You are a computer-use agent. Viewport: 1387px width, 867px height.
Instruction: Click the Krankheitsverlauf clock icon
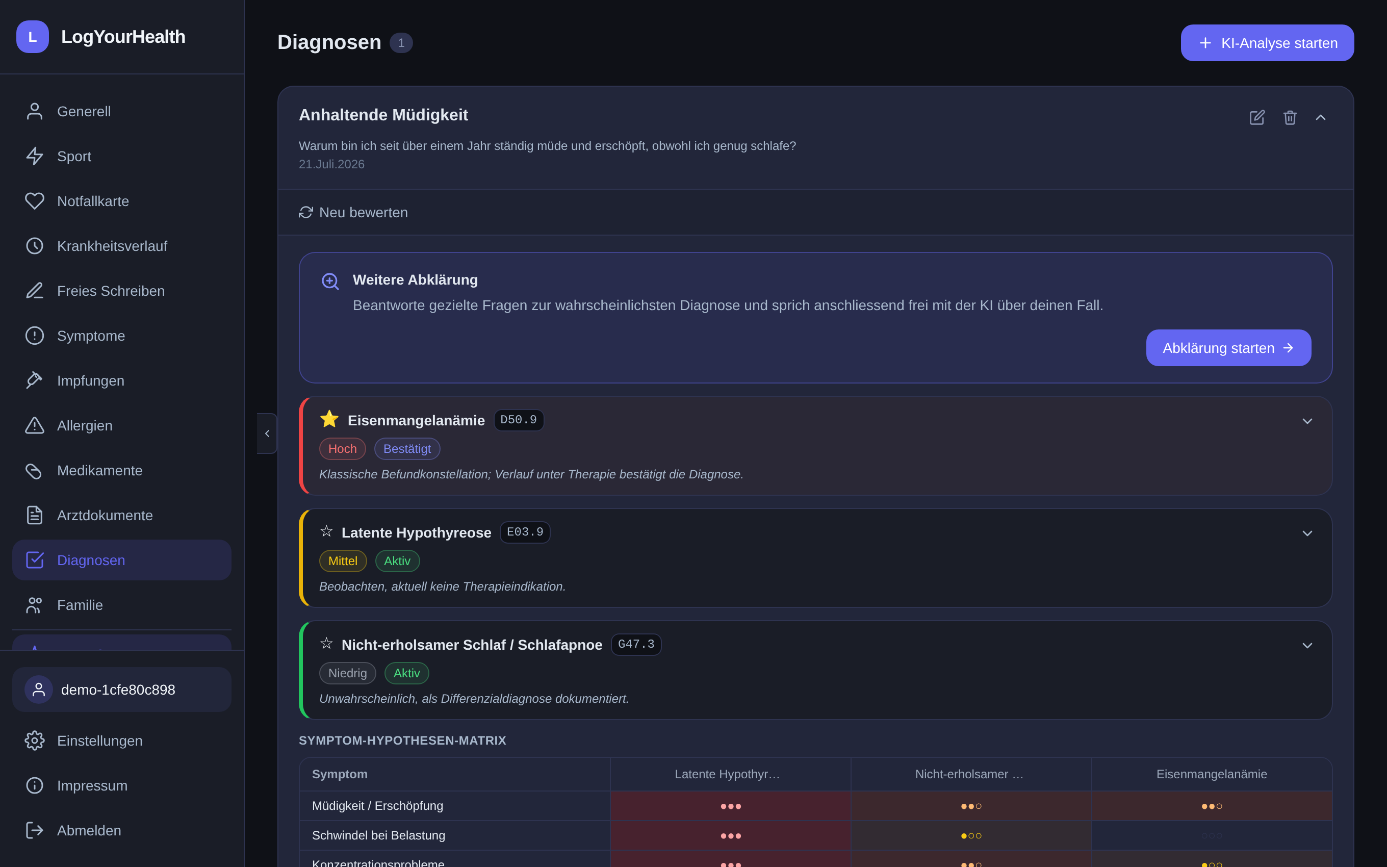click(x=34, y=246)
